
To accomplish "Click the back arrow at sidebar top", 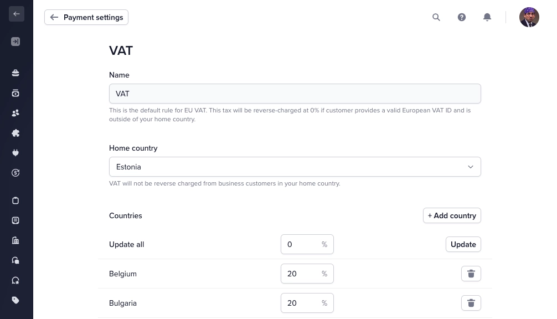I will [x=17, y=14].
